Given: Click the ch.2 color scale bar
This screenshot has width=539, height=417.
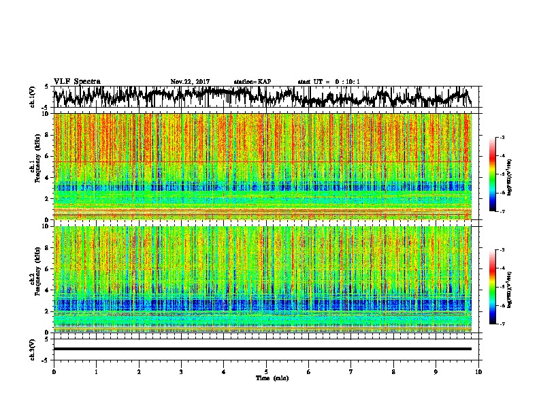Looking at the screenshot, I should click(x=492, y=287).
